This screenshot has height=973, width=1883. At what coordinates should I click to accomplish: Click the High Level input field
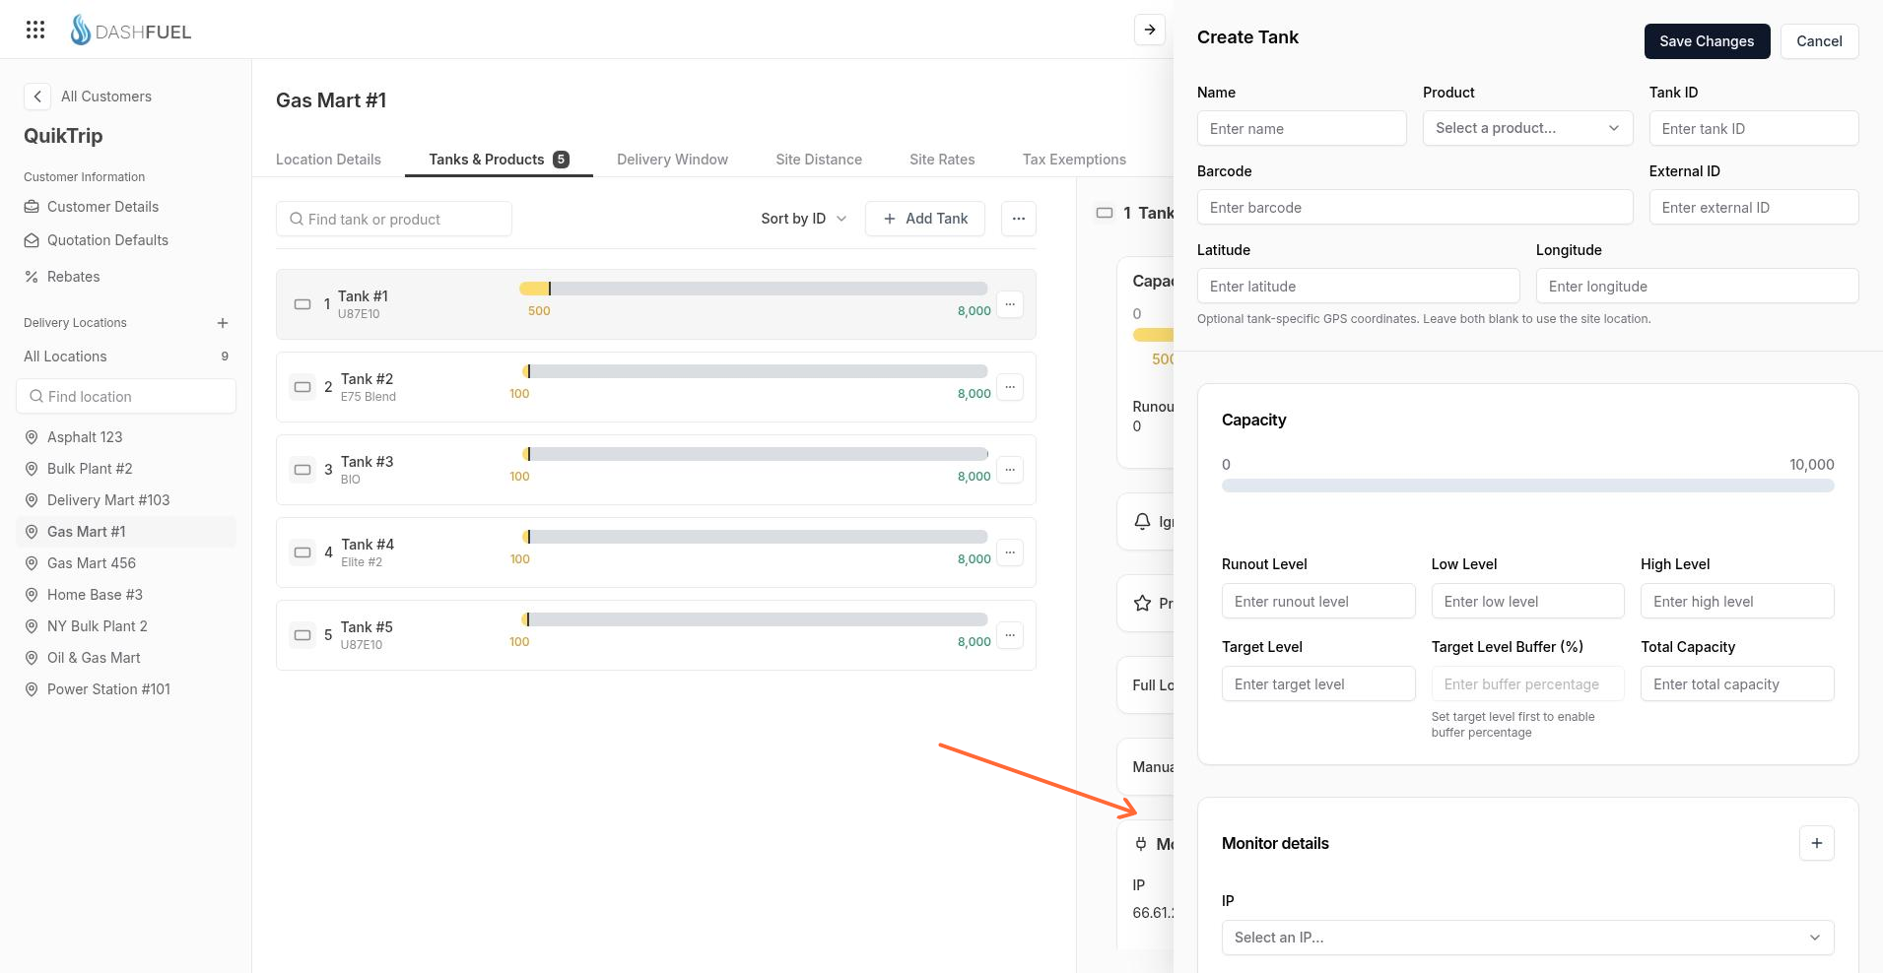click(1737, 601)
